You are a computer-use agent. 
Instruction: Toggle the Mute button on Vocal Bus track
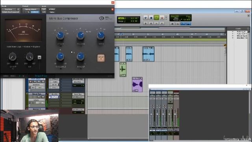point(43,97)
